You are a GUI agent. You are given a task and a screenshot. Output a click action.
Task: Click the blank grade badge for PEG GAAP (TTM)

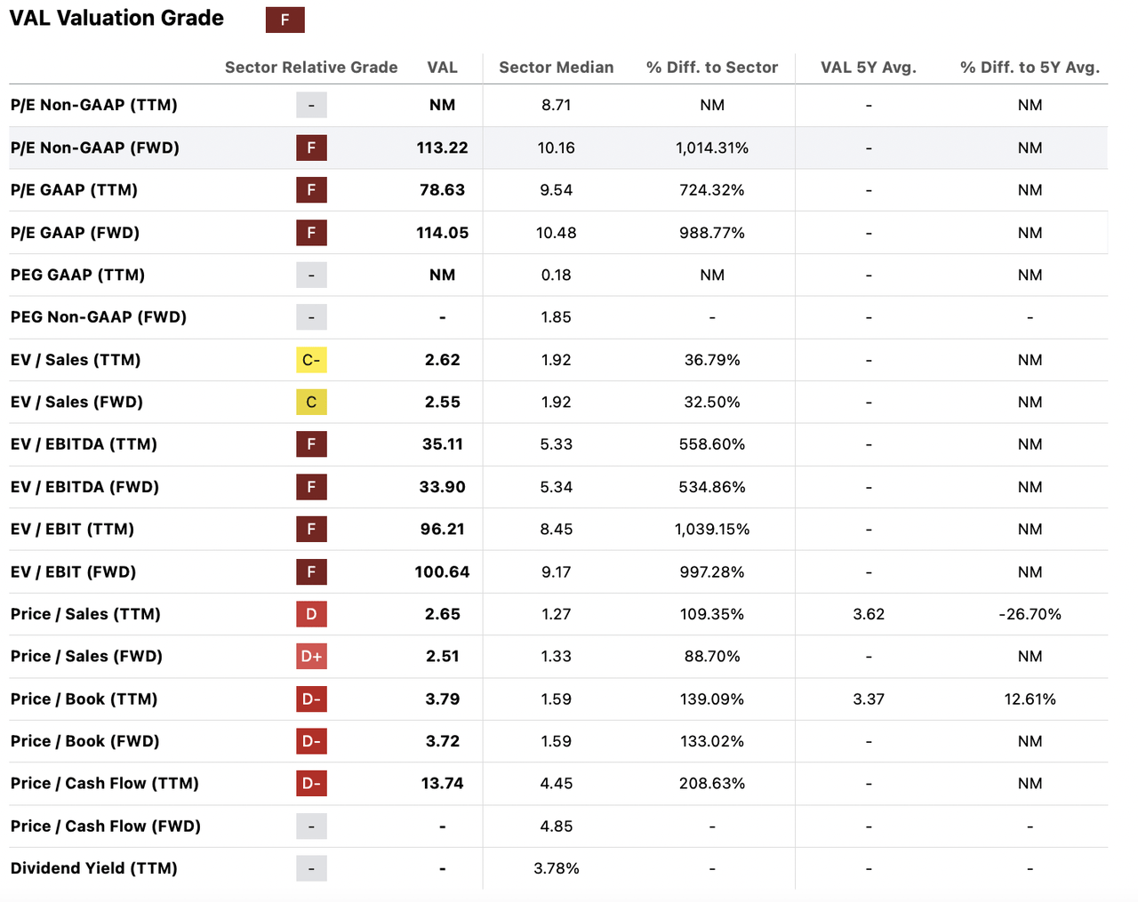pyautogui.click(x=311, y=275)
